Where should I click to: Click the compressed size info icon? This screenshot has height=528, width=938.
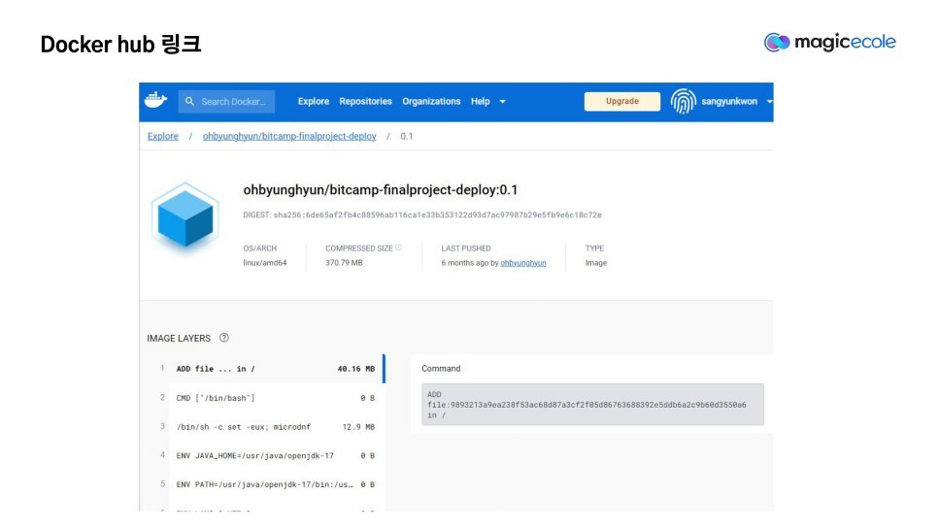(398, 247)
